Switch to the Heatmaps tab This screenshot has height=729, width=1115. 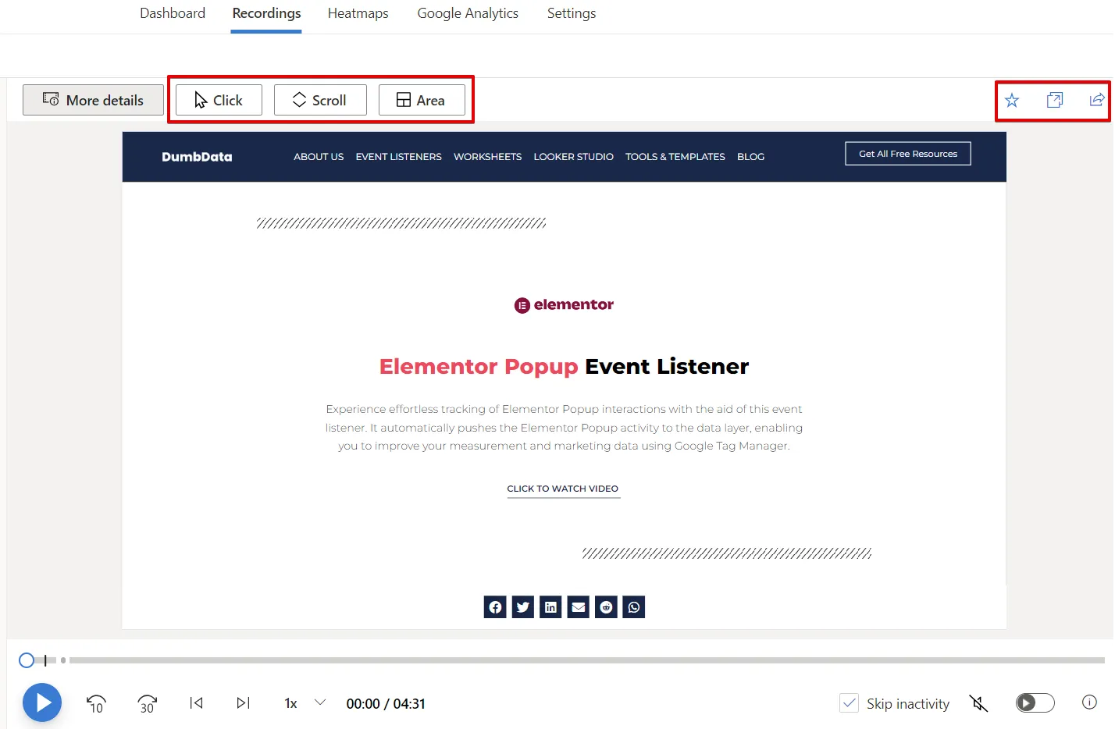pyautogui.click(x=358, y=13)
